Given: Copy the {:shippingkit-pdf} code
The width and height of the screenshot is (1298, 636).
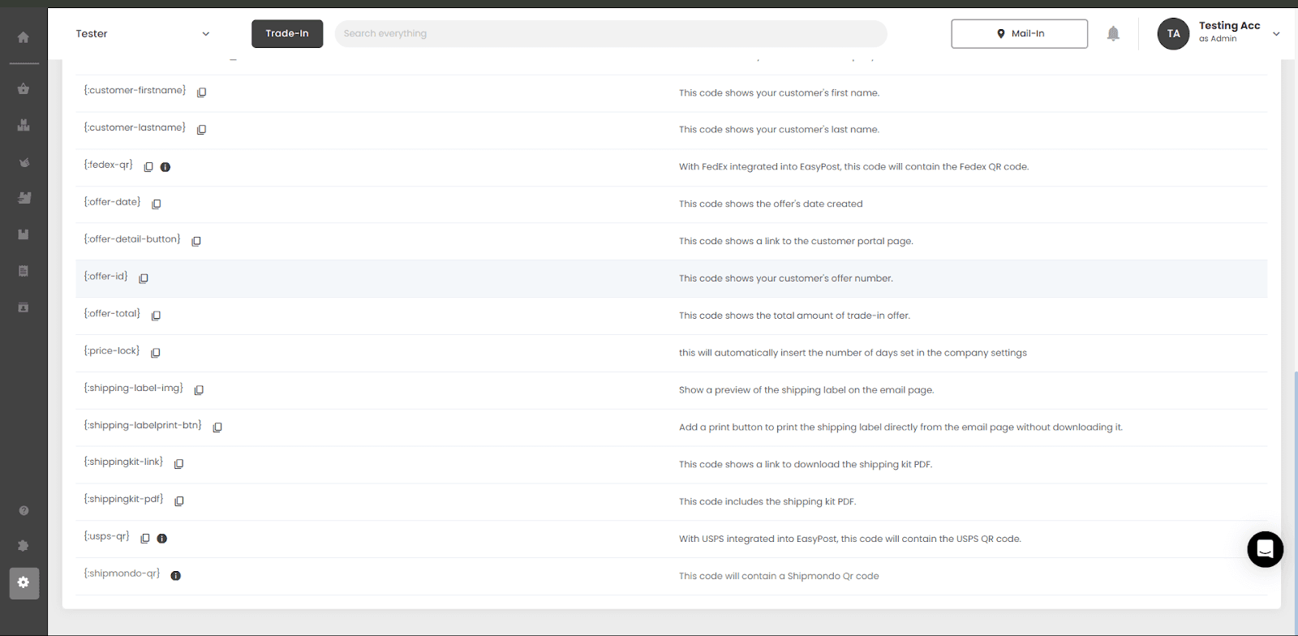Looking at the screenshot, I should pos(179,501).
